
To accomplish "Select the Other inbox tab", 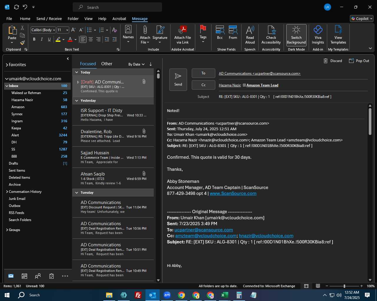I will click(107, 64).
